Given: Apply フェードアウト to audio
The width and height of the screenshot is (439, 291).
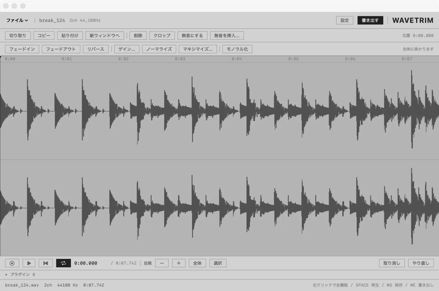Looking at the screenshot, I should (61, 49).
